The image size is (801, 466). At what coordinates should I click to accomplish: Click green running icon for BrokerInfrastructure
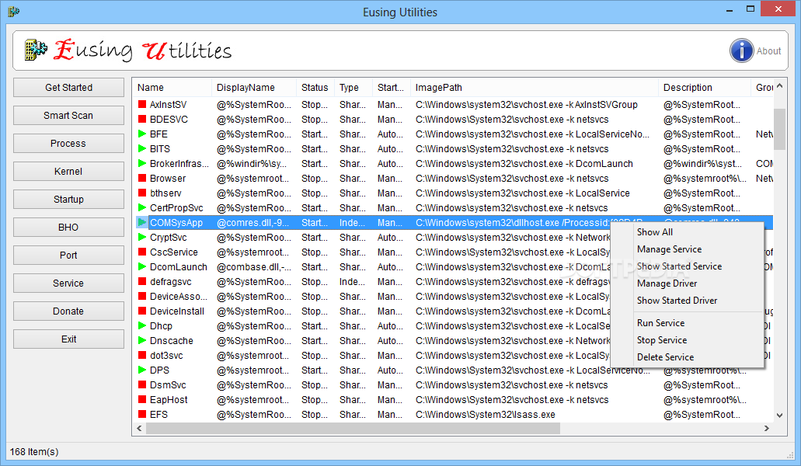pyautogui.click(x=142, y=163)
